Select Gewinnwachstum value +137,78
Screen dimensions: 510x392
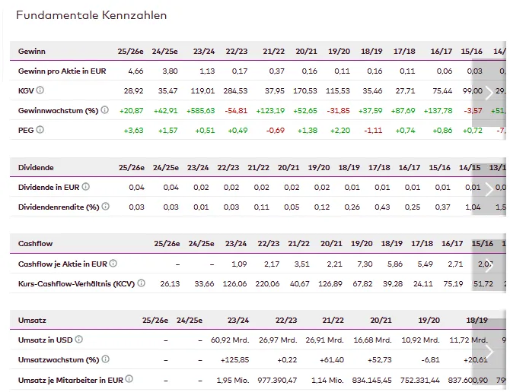click(x=438, y=111)
